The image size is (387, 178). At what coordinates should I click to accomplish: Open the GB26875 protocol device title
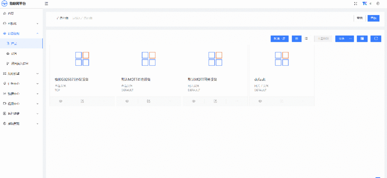(x=71, y=79)
